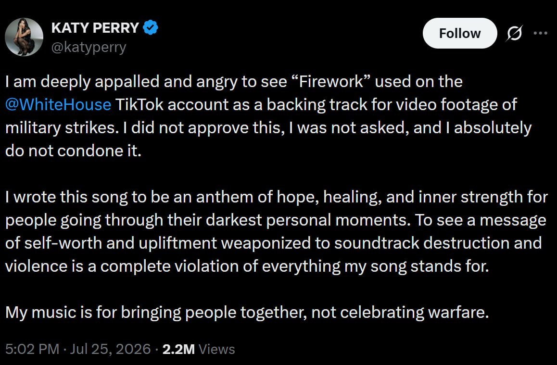This screenshot has height=365, width=557.
Task: Click the paragraph starting "I am deeply appalled"
Action: (x=268, y=116)
